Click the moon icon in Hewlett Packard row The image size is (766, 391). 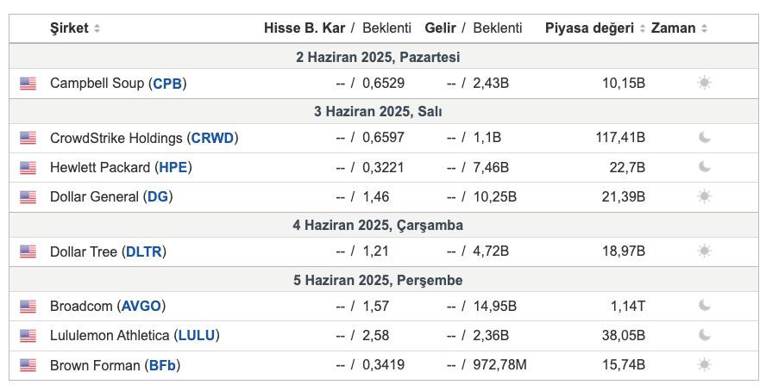704,167
